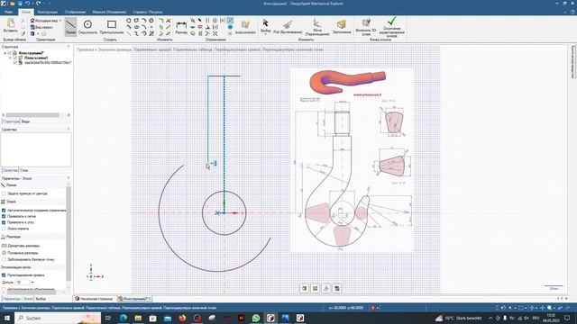
Task: Switch to the Слои panel tab
Action: point(24,170)
